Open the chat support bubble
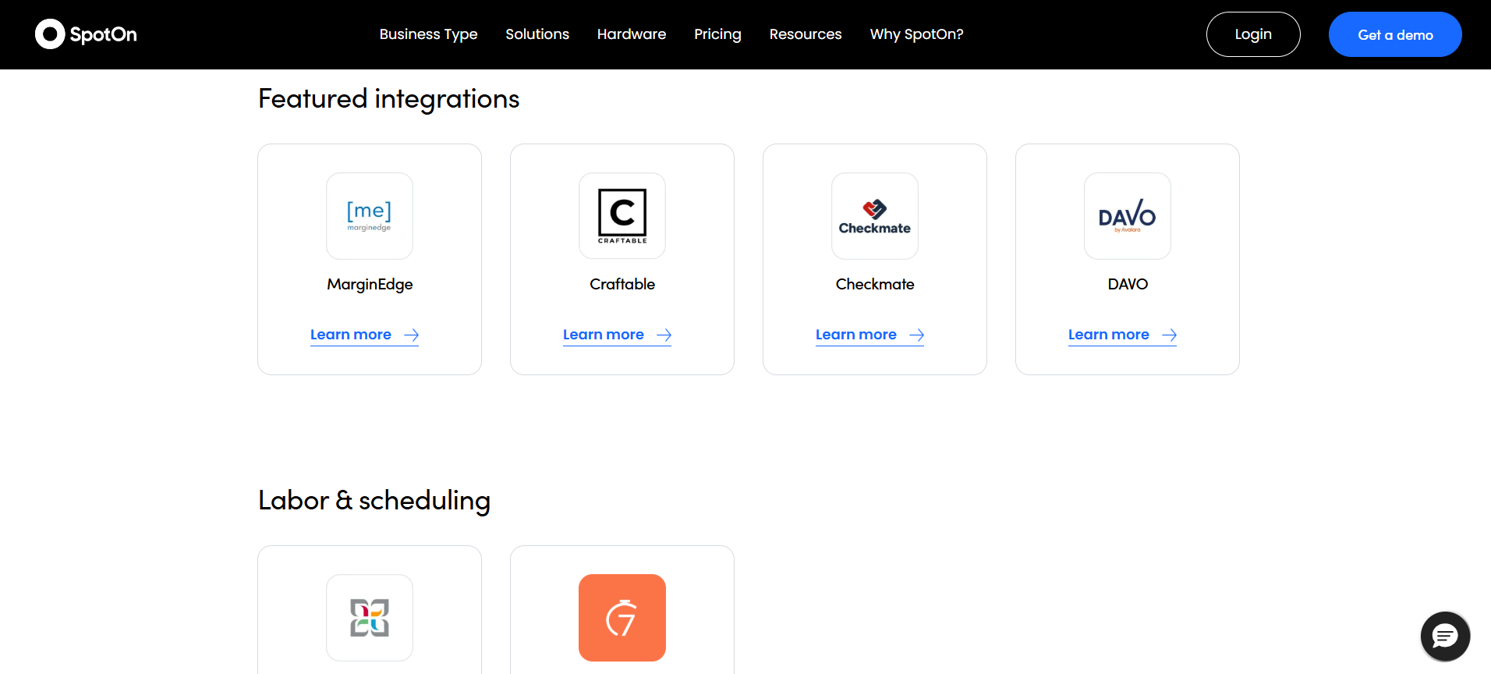Viewport: 1491px width, 674px height. 1445,637
